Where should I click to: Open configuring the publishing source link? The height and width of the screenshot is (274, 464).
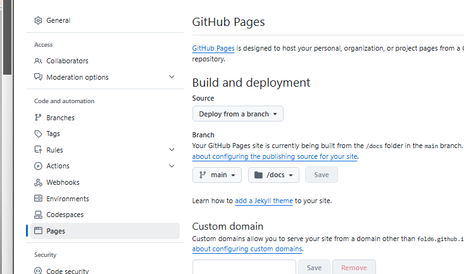coord(275,156)
